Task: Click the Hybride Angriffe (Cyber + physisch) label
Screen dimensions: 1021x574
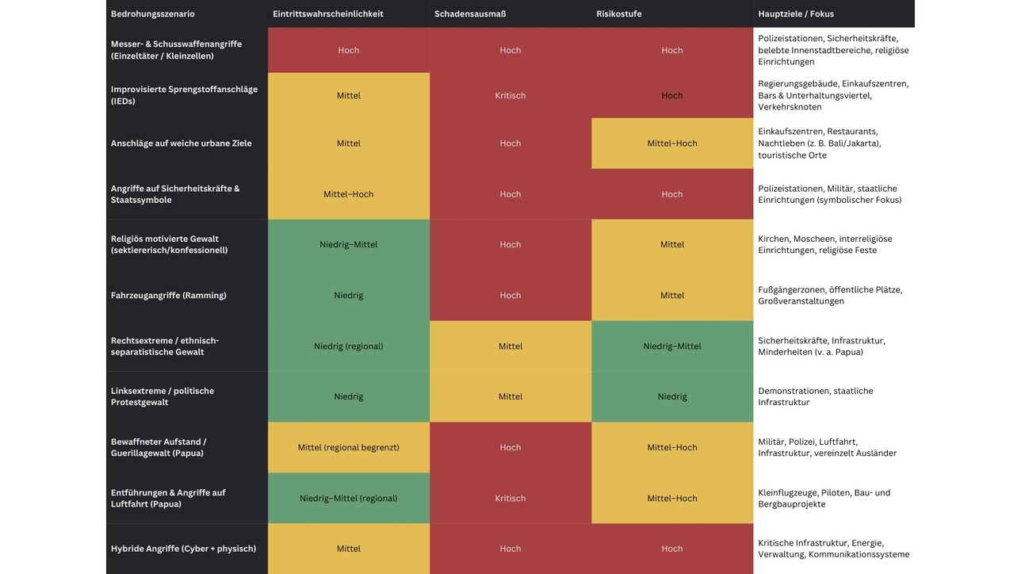Action: click(183, 549)
